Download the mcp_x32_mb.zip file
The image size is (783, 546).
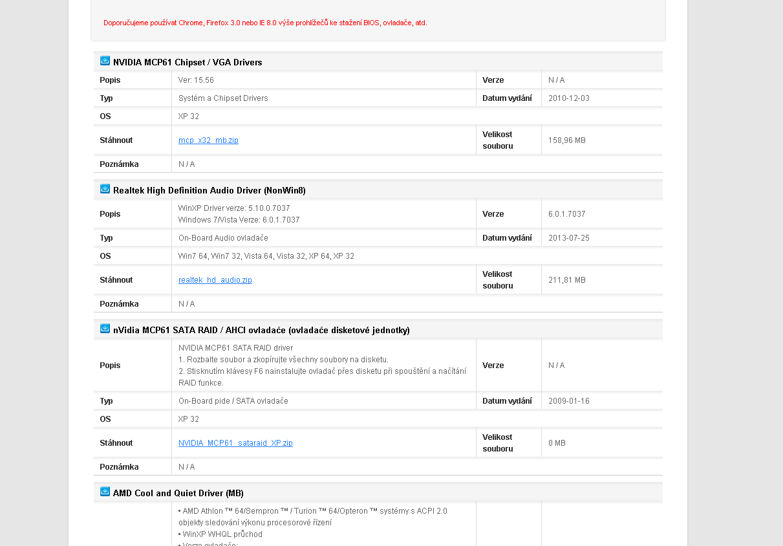click(x=208, y=140)
